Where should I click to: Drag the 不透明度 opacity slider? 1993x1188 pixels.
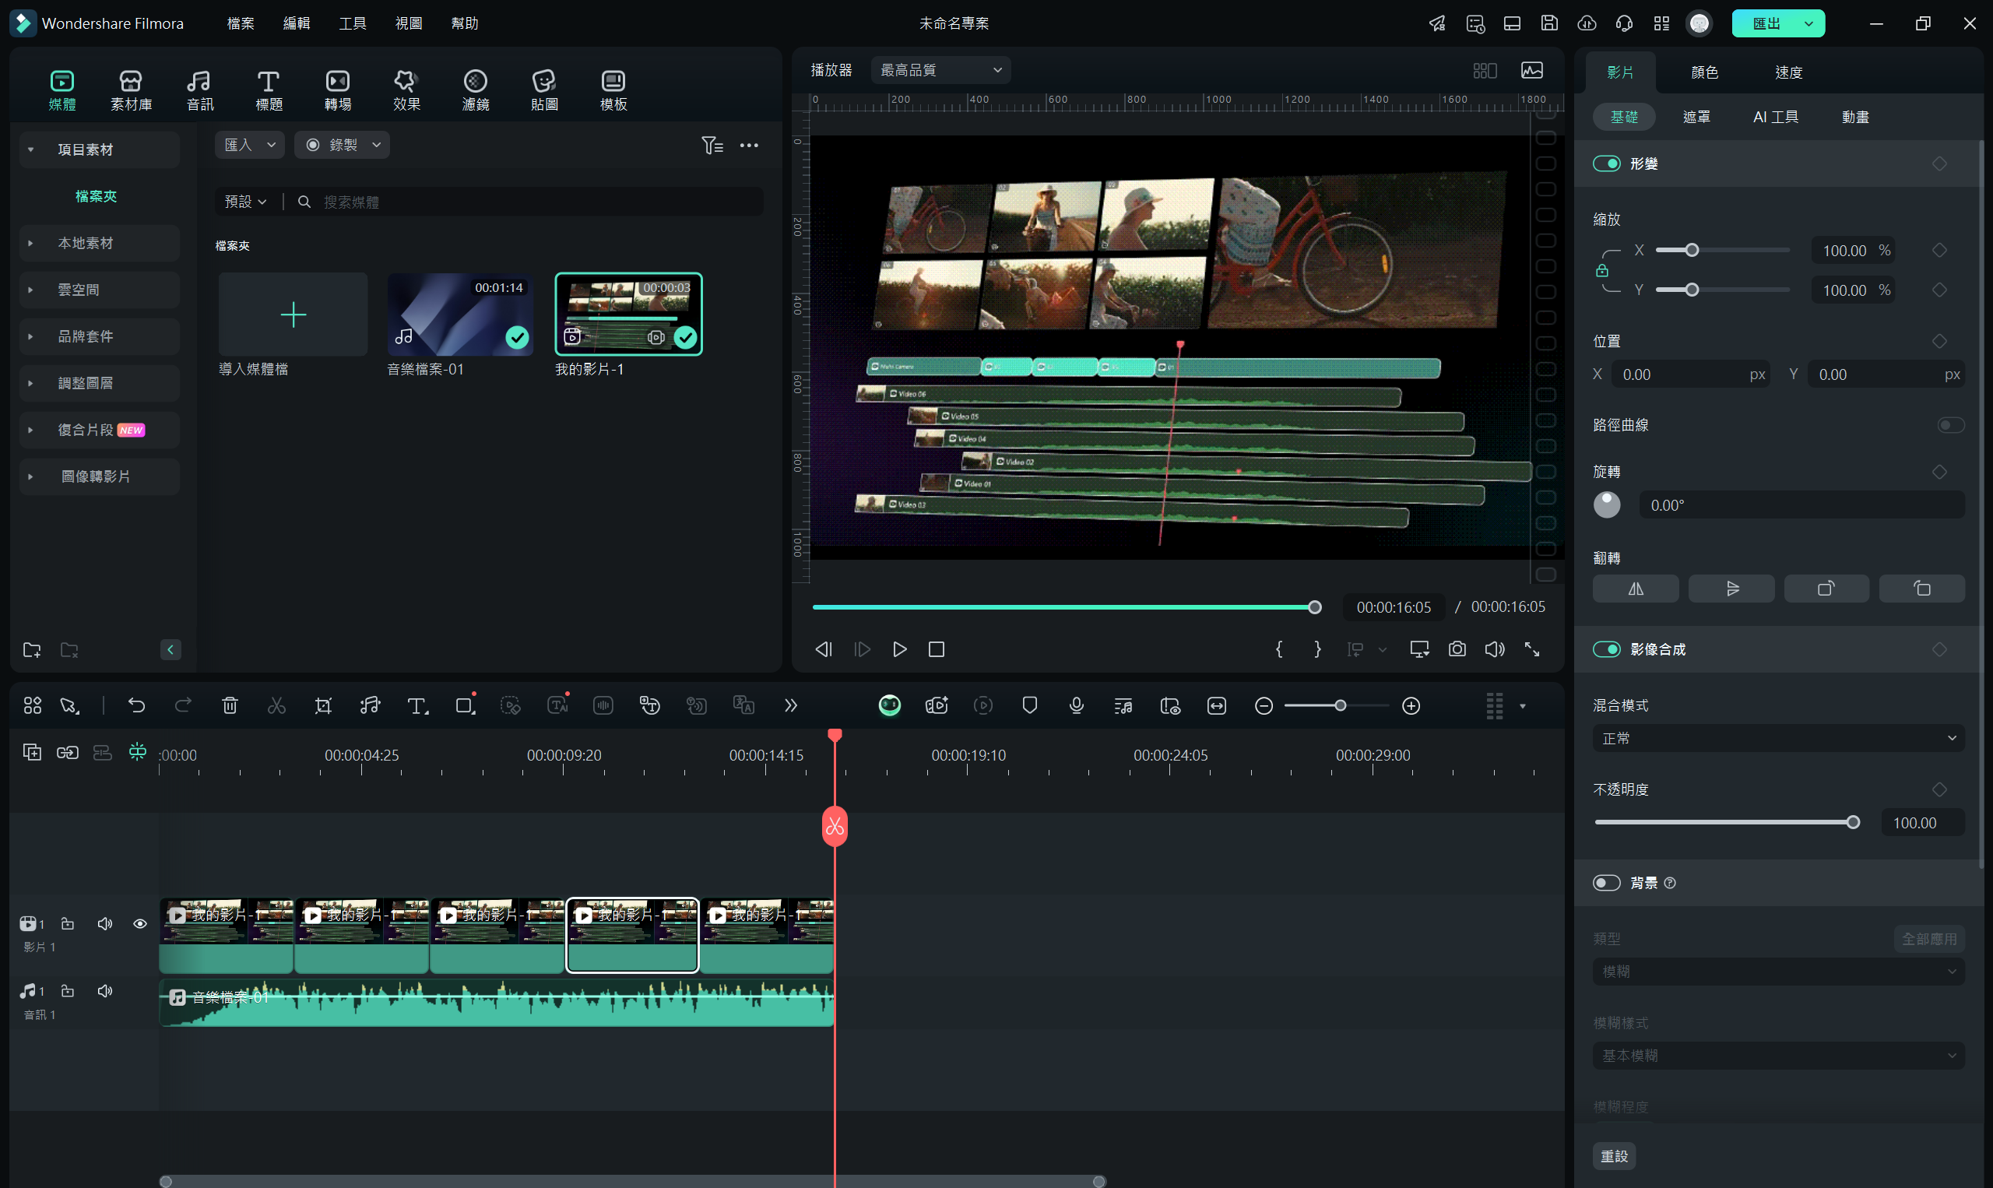[1853, 821]
